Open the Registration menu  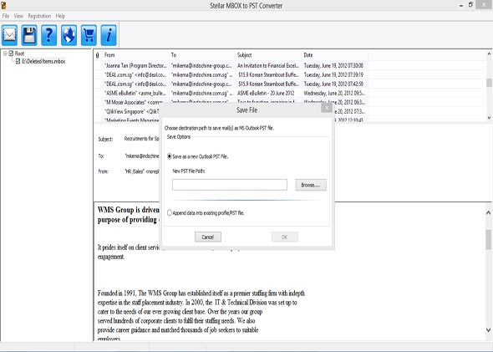coord(39,16)
